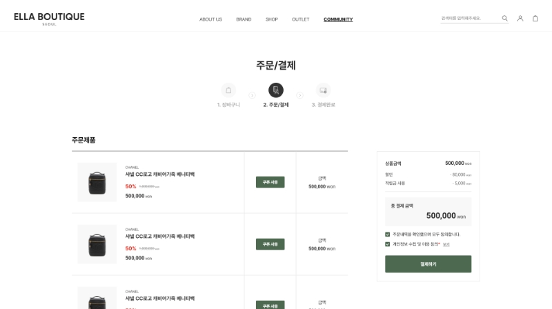Toggle the personal information consent checkbox
552x309 pixels.
pos(387,244)
